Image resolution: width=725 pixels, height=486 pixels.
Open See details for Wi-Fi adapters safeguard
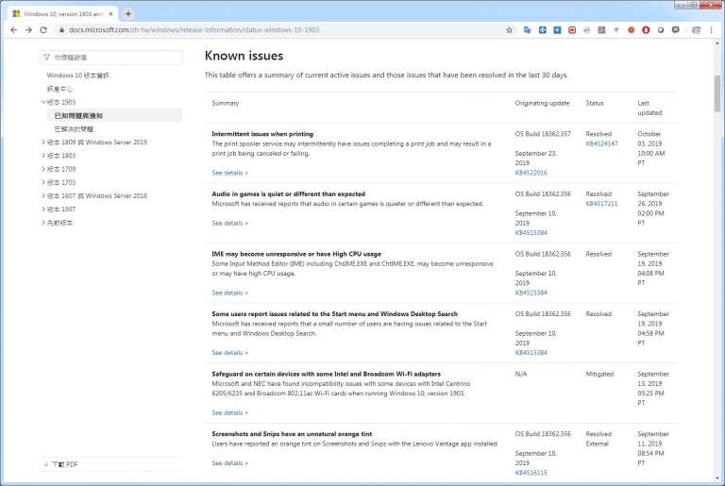click(229, 413)
